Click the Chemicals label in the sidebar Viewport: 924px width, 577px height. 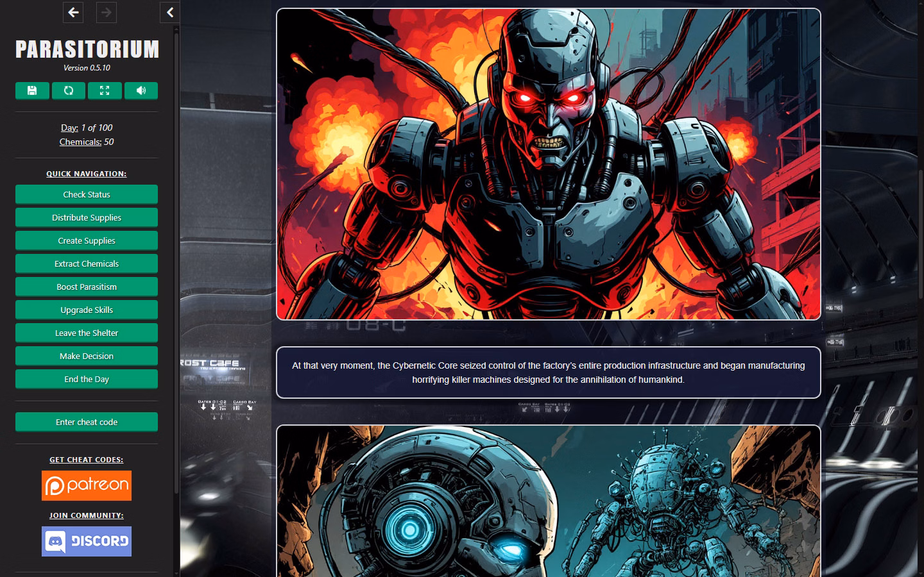[x=80, y=142]
